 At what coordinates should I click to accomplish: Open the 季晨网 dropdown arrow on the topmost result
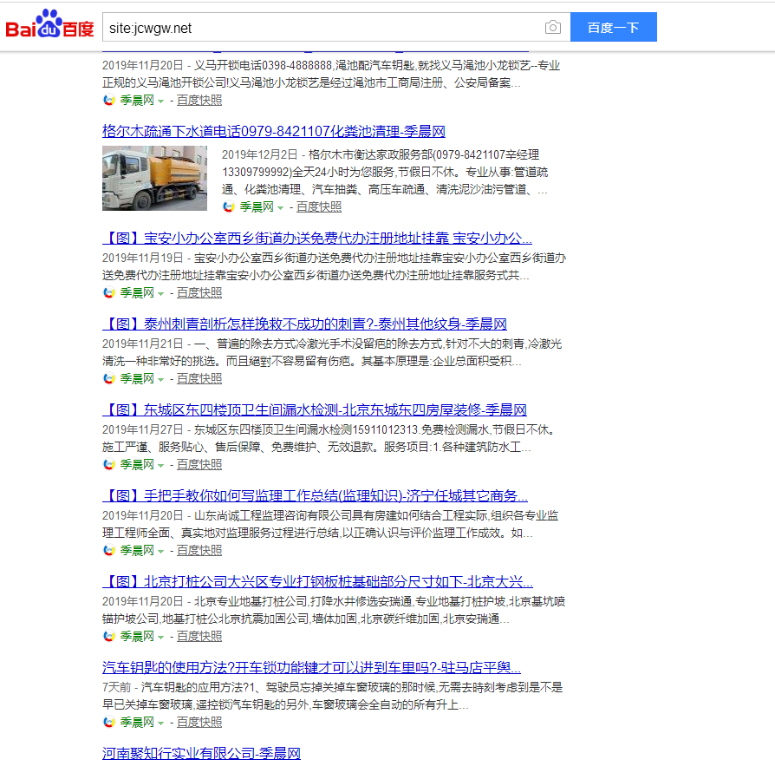pos(159,100)
